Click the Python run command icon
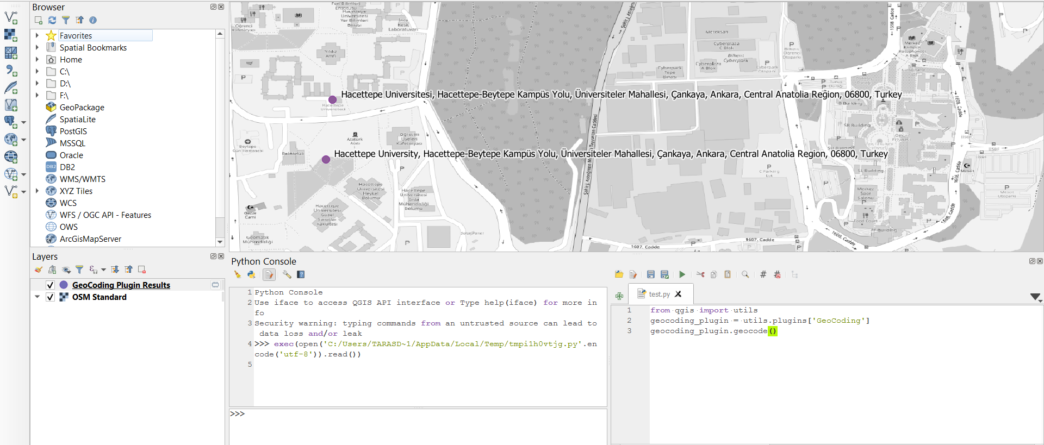1044x445 pixels. (251, 274)
